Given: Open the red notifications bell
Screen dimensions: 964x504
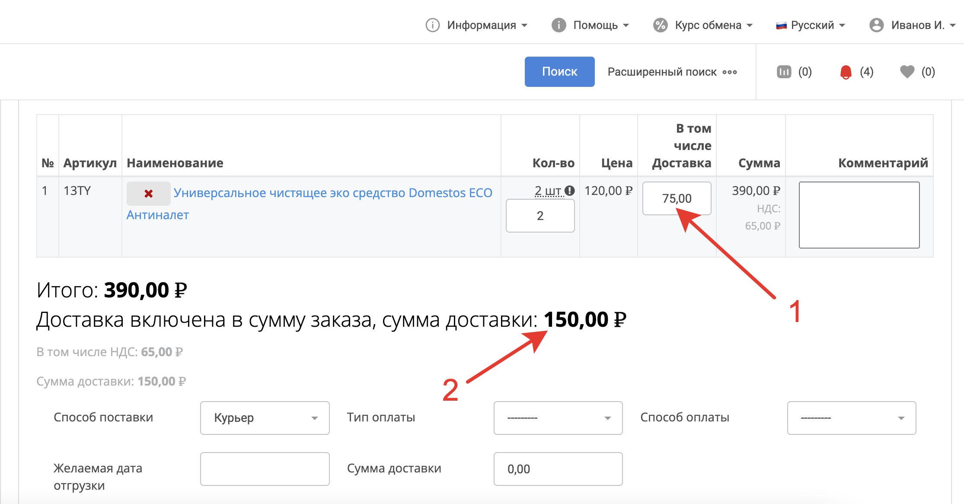Looking at the screenshot, I should tap(846, 72).
